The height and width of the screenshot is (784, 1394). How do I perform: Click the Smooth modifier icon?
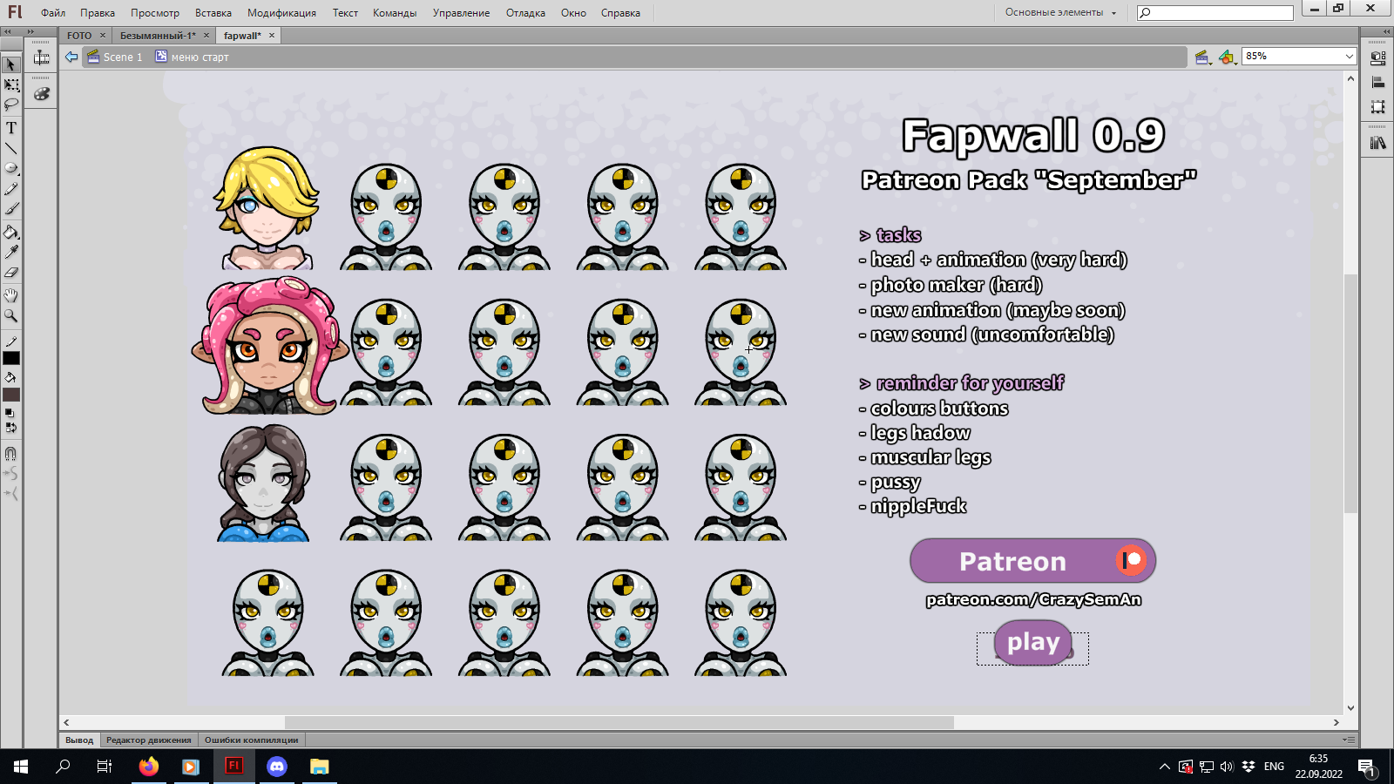11,474
